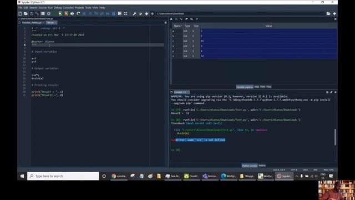Open the Run menu
355x200 pixels.
(50, 8)
